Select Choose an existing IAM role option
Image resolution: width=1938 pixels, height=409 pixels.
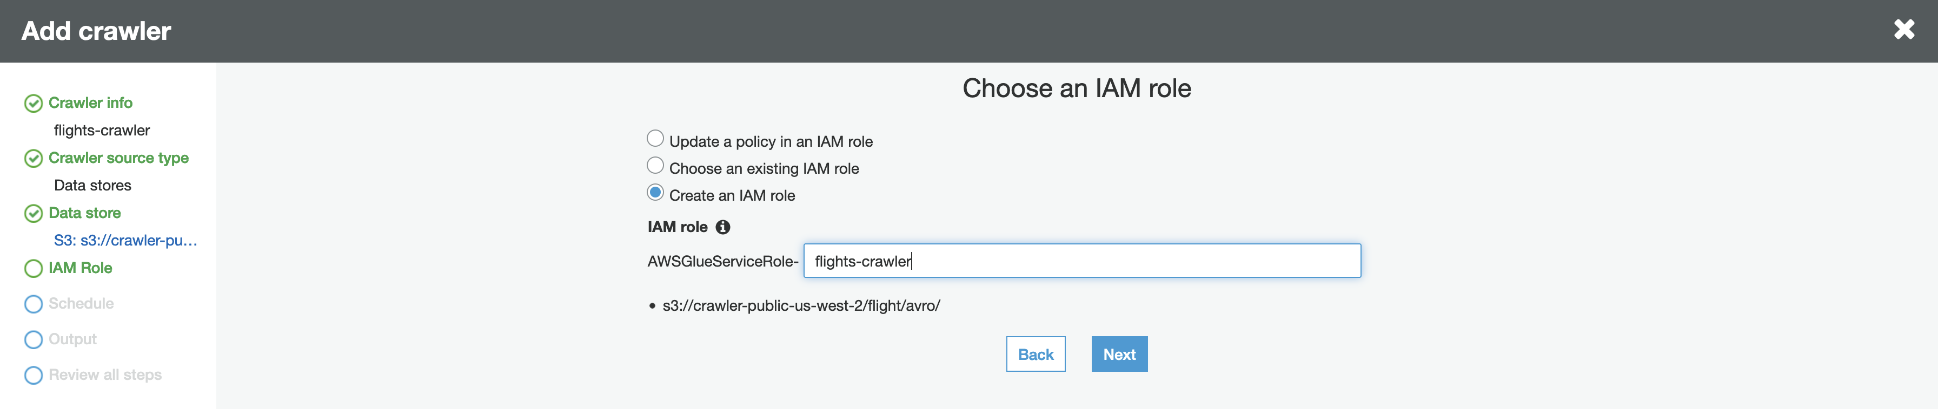[655, 166]
